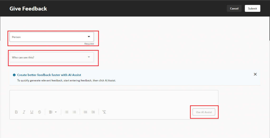Toggle underline formatting in the editor
Viewport: 270px width, 138px height.
32,112
